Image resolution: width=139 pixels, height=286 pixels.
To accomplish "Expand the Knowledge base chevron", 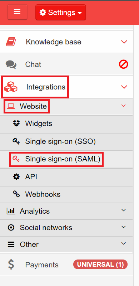I will coord(124,42).
